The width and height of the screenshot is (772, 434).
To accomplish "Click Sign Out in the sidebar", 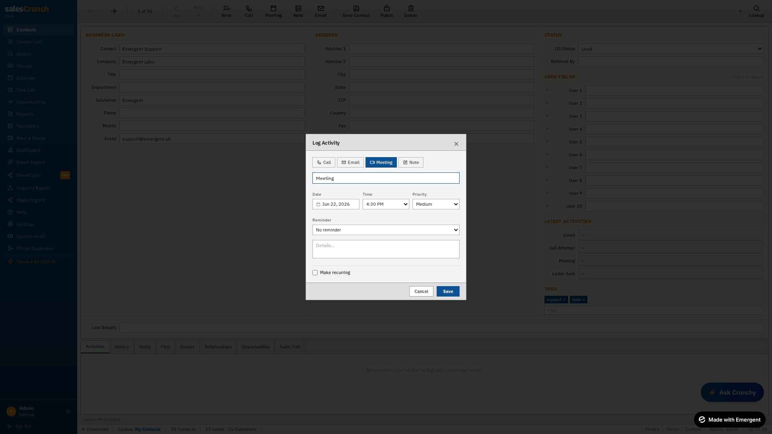I will pos(19,426).
